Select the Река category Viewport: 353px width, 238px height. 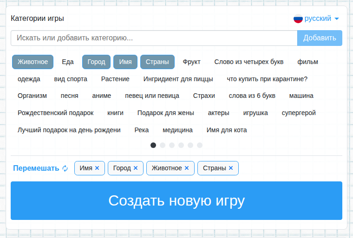142,130
